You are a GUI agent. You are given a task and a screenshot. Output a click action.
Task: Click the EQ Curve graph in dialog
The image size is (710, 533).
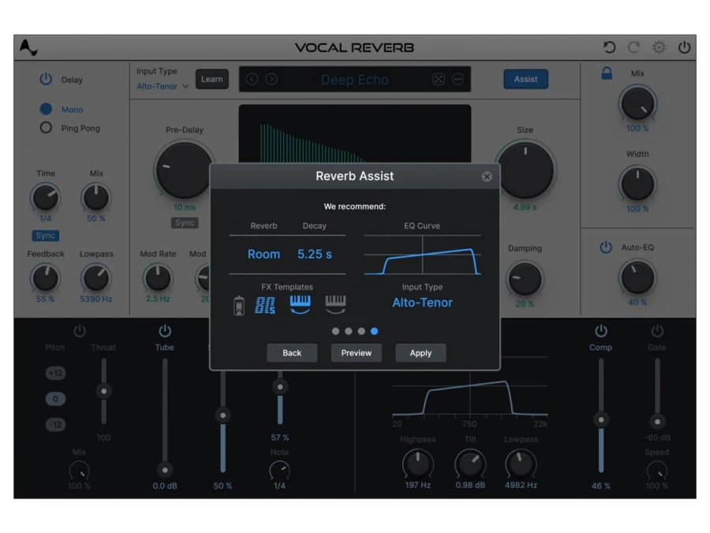(x=423, y=255)
